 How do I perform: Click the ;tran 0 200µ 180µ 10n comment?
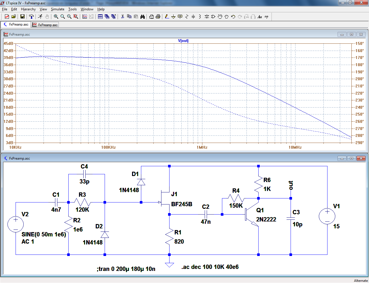pos(126,269)
